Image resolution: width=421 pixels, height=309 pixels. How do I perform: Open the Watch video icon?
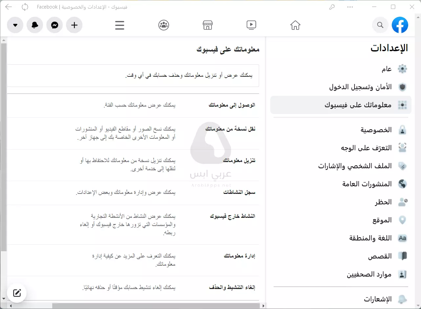[x=251, y=25]
